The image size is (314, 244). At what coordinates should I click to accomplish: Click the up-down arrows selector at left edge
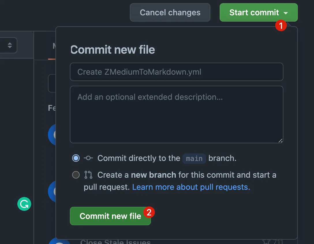(10, 45)
